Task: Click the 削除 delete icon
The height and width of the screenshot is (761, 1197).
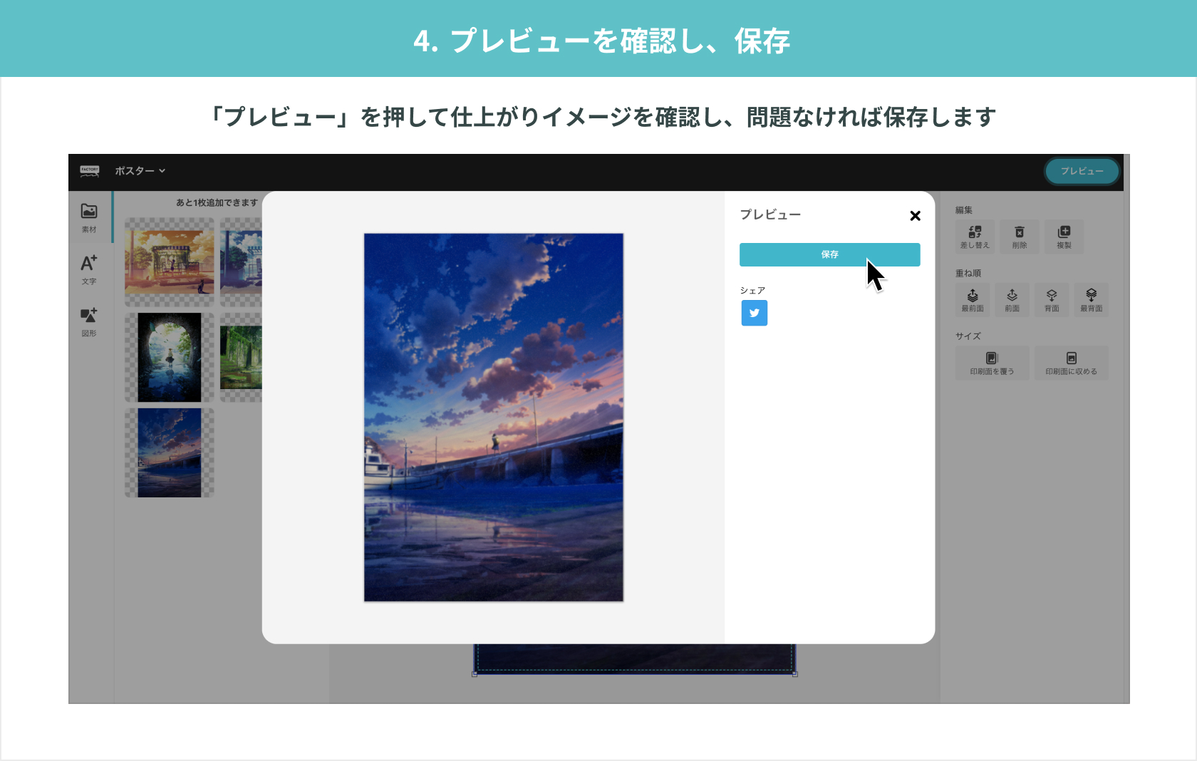Action: pos(1020,237)
